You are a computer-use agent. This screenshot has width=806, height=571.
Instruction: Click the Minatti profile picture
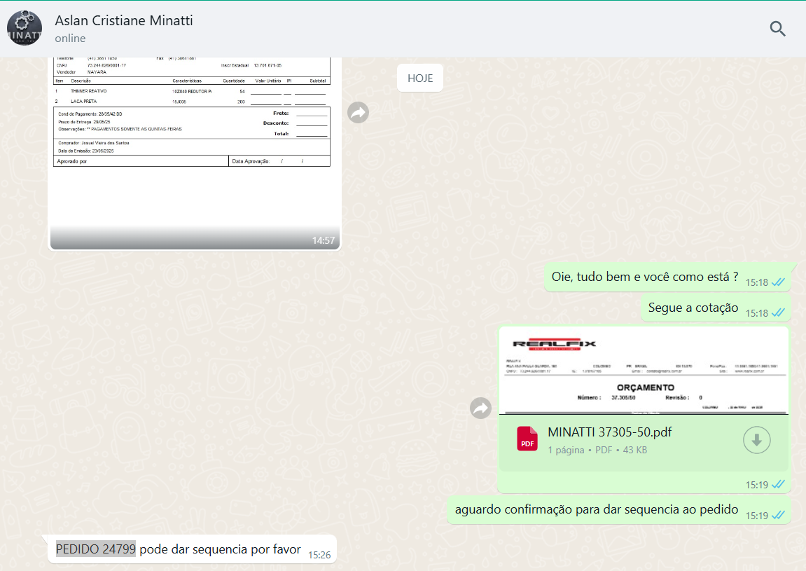tap(24, 29)
